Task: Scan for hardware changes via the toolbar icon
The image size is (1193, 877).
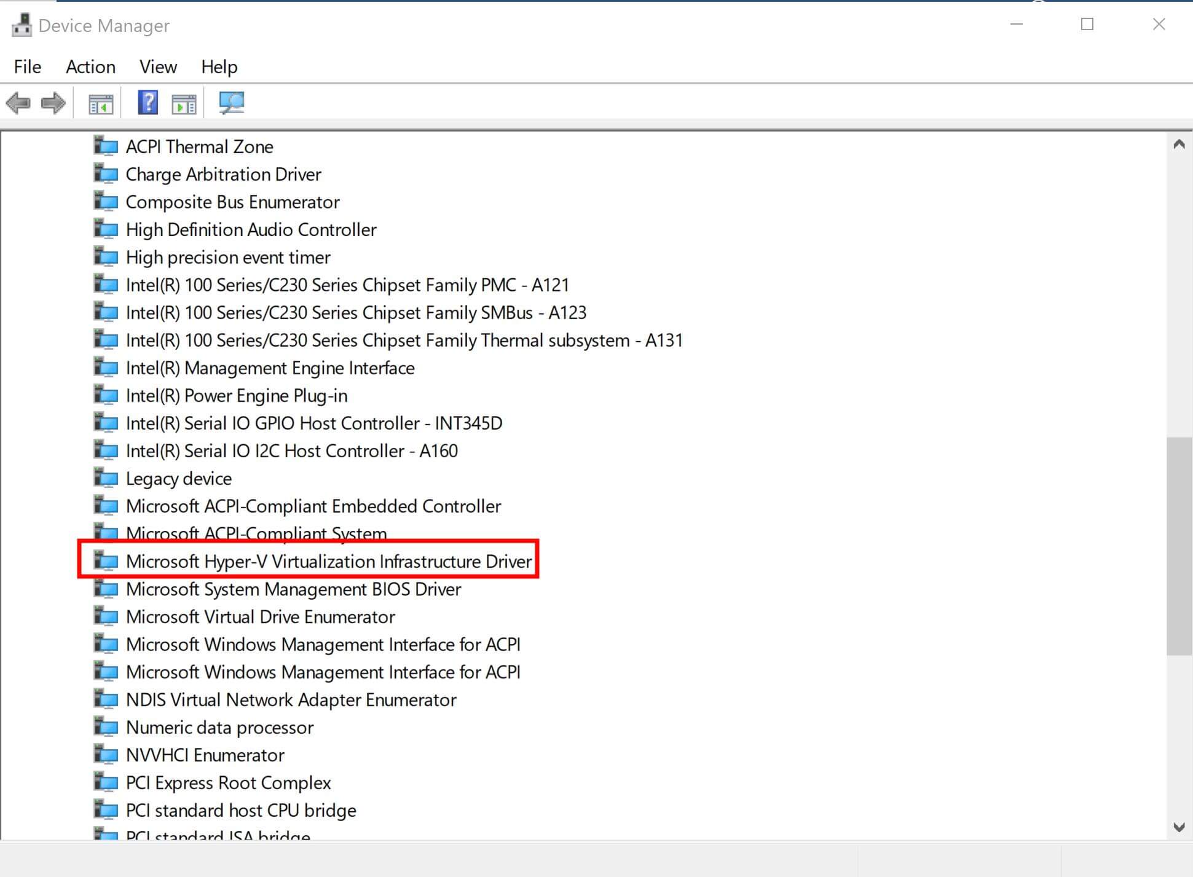Action: (232, 103)
